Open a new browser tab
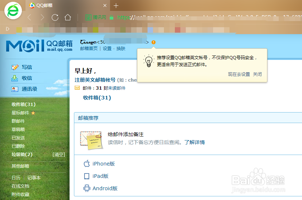Screen dimensions: 302x200 coord(116,6)
